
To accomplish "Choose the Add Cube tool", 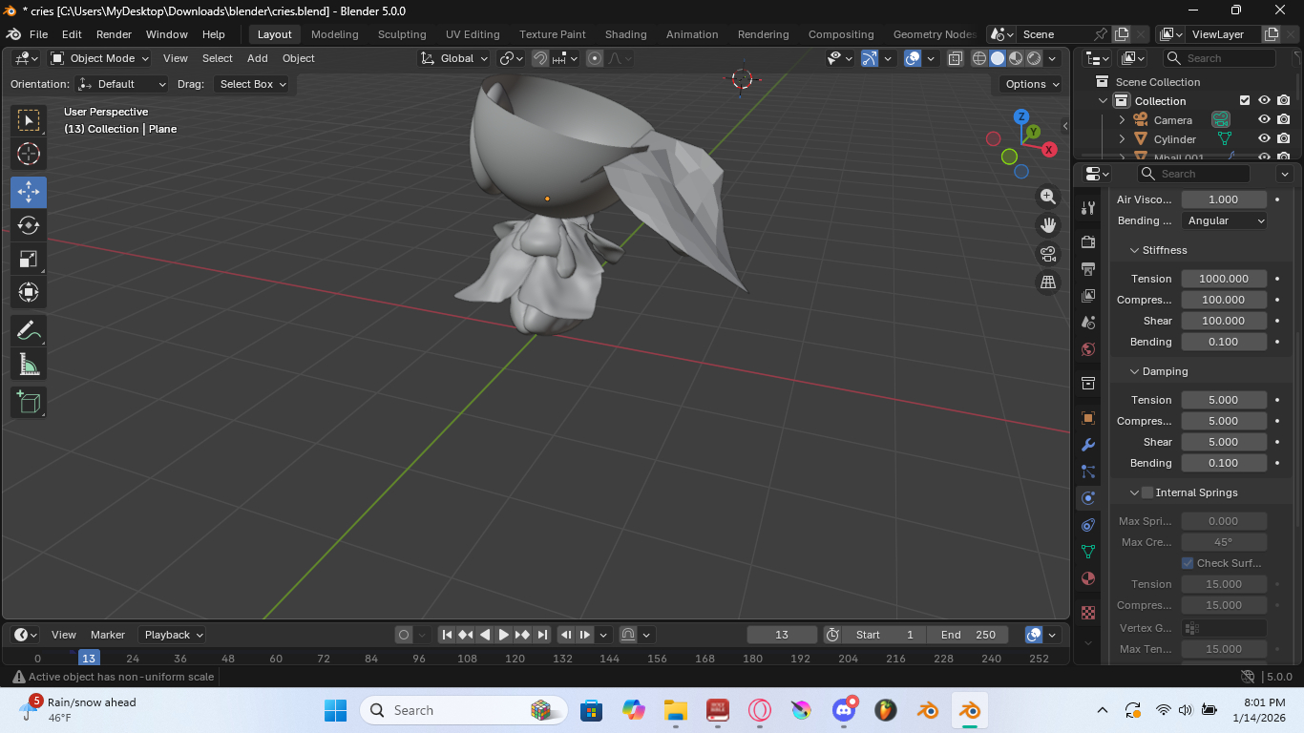I will pos(29,402).
